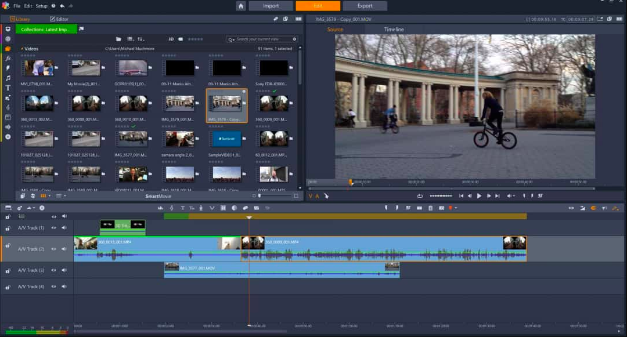Open the sort order dropdown in the library
The width and height of the screenshot is (627, 337).
pyautogui.click(x=141, y=39)
